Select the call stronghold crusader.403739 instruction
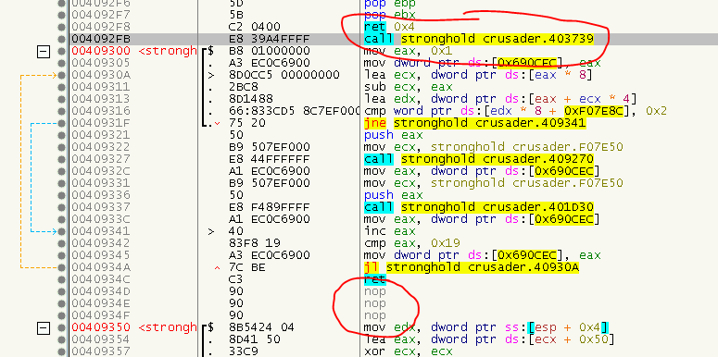 (x=479, y=39)
